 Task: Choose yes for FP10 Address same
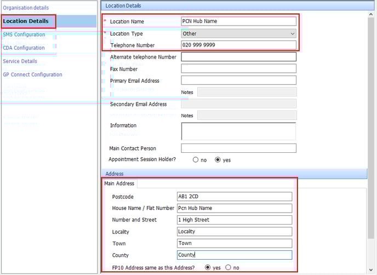click(208, 267)
